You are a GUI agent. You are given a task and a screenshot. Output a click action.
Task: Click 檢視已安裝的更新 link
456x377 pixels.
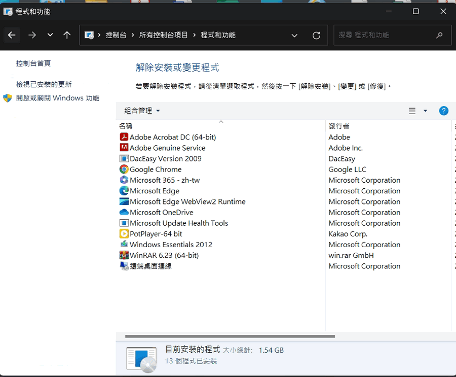pyautogui.click(x=44, y=84)
